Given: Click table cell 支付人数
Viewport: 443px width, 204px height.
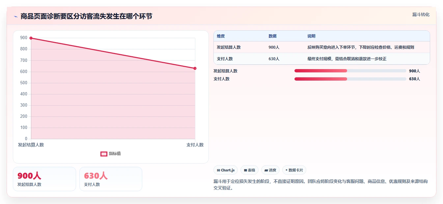Looking at the screenshot, I should click(225, 59).
